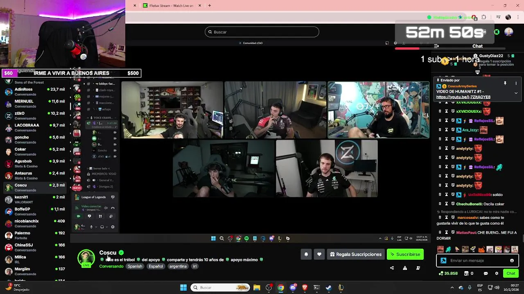Select the irl tag

coord(194,266)
